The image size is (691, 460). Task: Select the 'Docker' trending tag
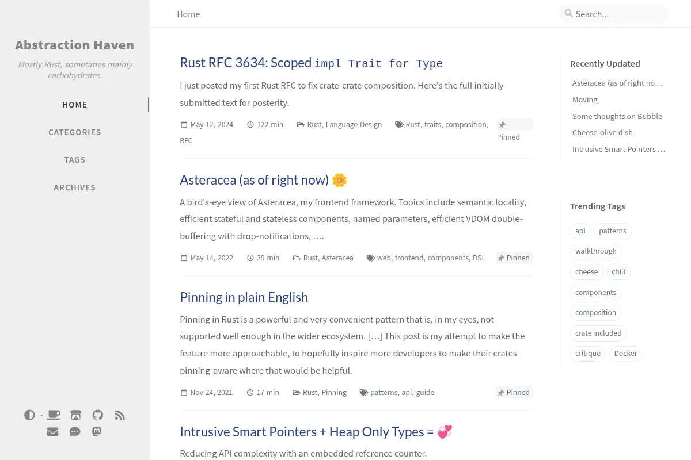[x=625, y=354]
